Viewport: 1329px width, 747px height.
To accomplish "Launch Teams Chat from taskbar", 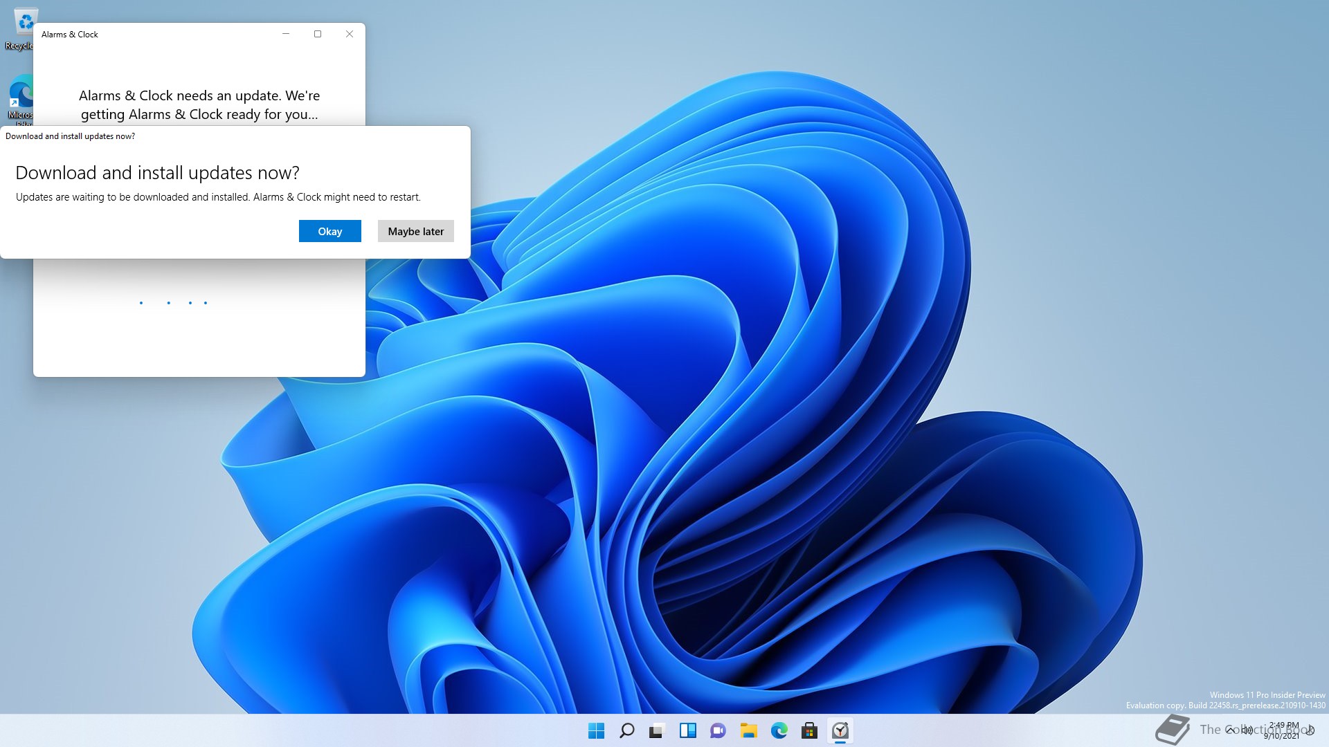I will point(718,730).
